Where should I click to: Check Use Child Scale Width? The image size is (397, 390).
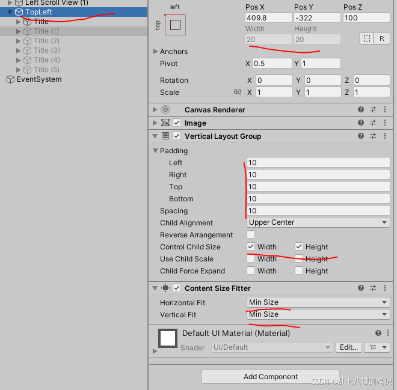click(251, 258)
